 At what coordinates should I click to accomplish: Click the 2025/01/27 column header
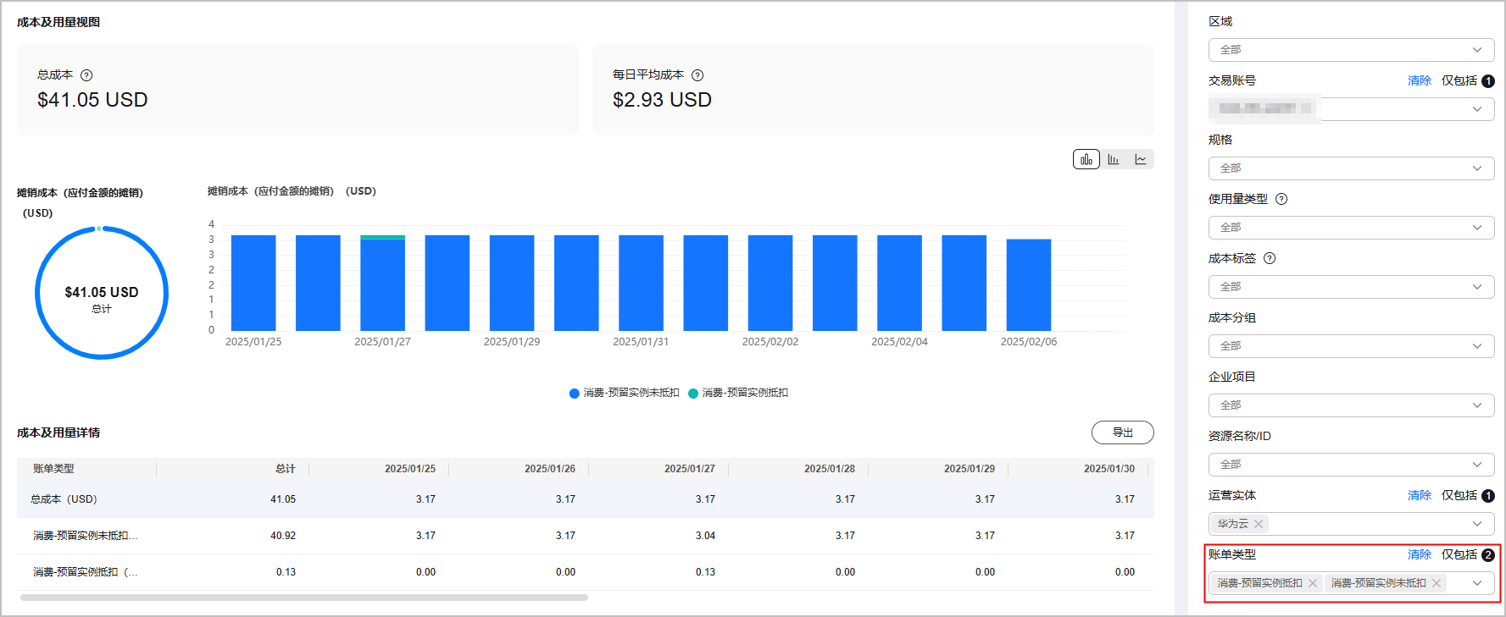(690, 469)
